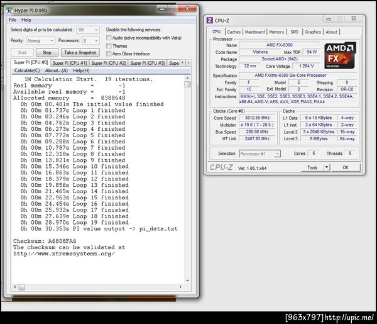Open the About...(A) menu
Screen dimensions: 377x324
[57, 70]
